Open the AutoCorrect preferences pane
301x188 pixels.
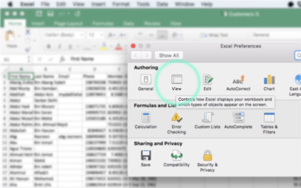238,82
